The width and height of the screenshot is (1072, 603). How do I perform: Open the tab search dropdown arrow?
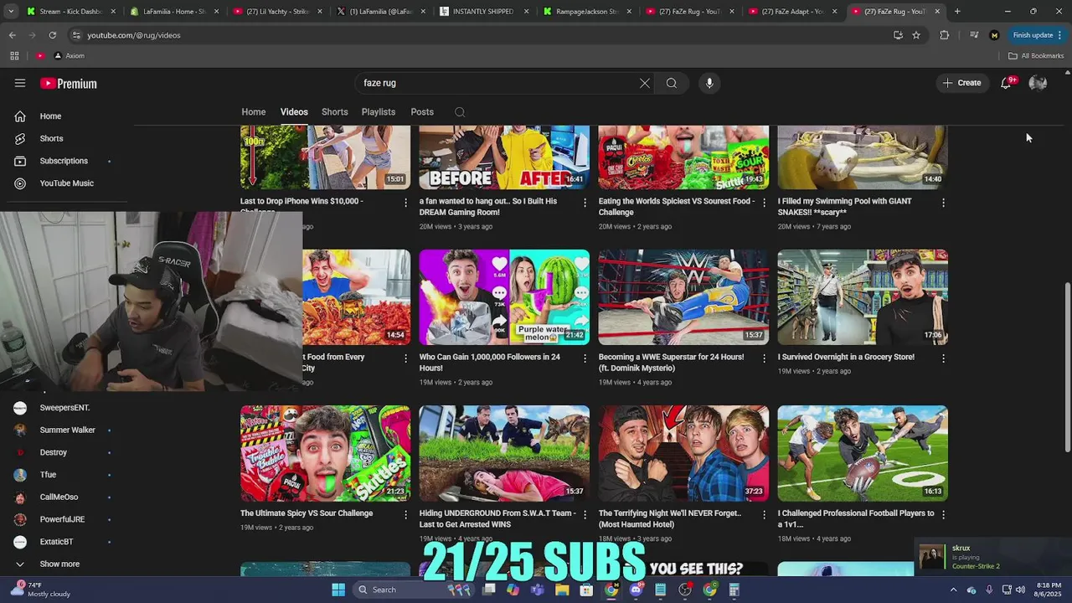pos(11,12)
